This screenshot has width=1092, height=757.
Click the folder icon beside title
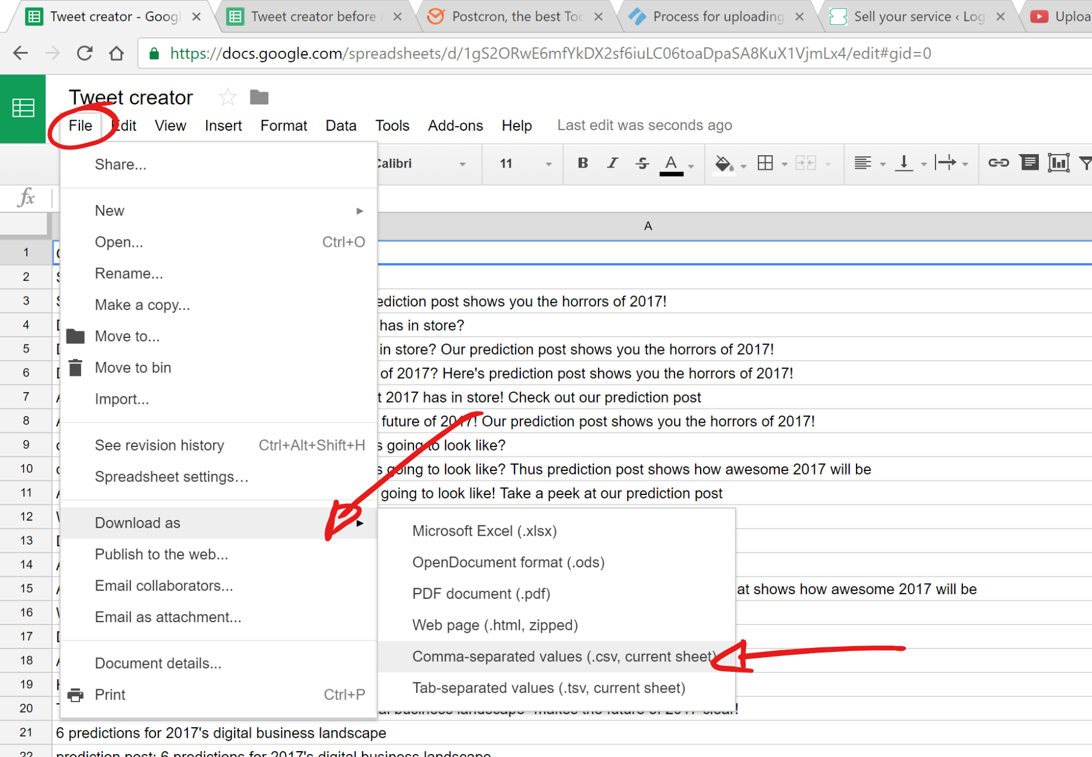[259, 97]
